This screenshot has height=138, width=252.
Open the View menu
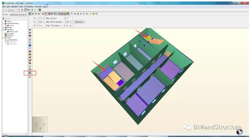tap(21, 7)
